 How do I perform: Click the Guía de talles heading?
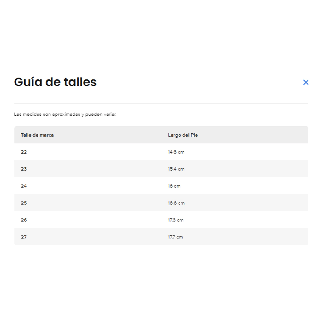55,82
